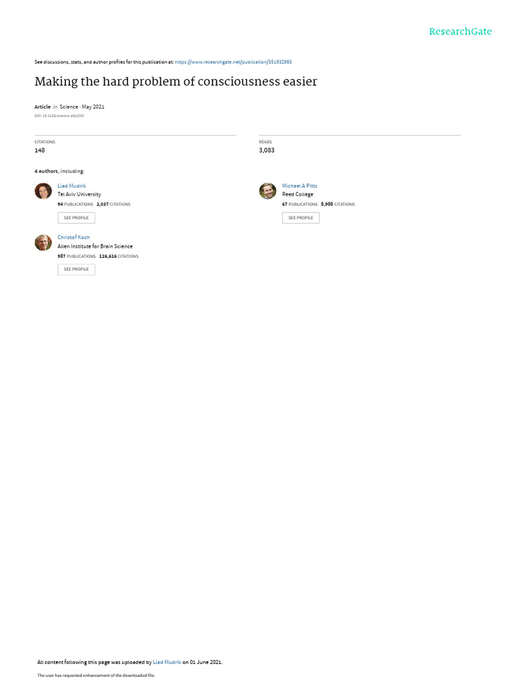Click the citations count 148
The width and height of the screenshot is (518, 691).
point(40,150)
